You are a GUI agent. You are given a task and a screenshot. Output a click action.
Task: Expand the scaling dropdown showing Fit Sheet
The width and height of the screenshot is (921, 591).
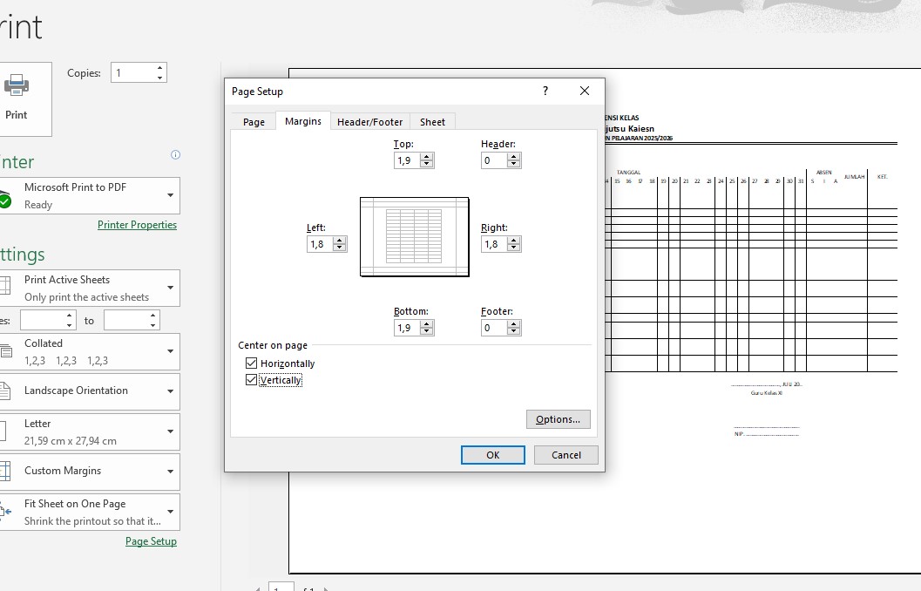[172, 512]
